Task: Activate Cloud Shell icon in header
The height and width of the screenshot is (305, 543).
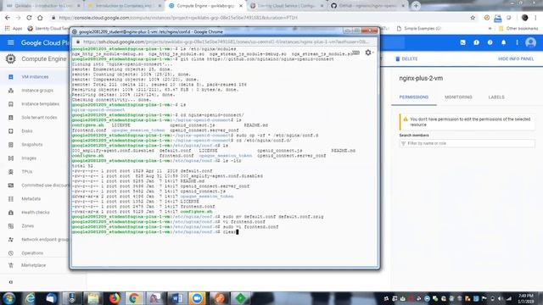Action: (x=463, y=42)
